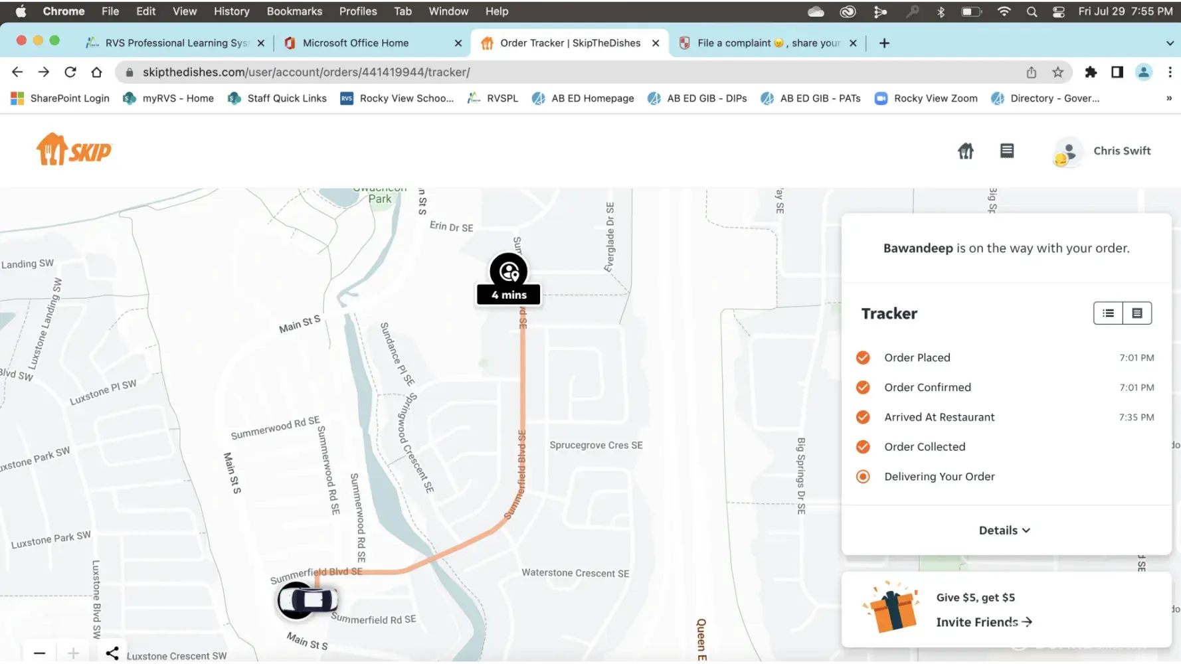Open Chris Swift account menu

pyautogui.click(x=1103, y=151)
